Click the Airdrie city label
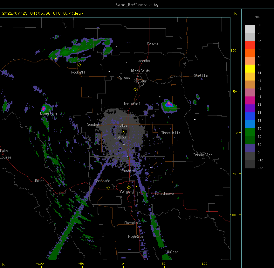 click(128, 171)
